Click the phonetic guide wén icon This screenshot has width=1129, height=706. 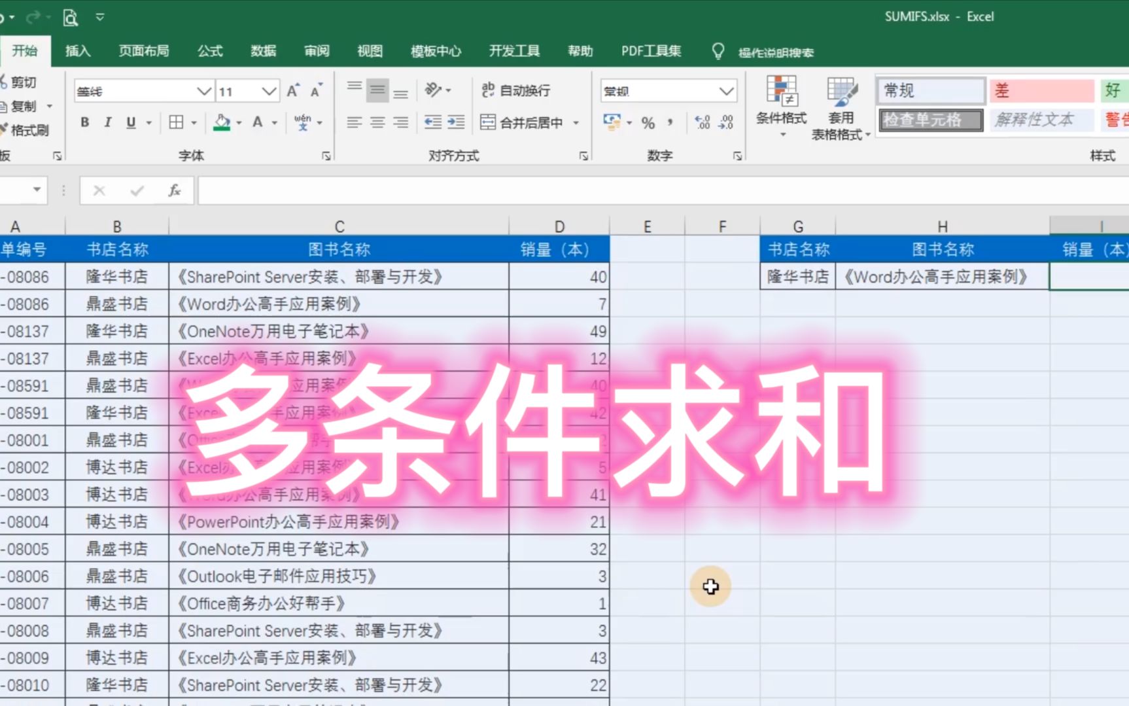302,122
